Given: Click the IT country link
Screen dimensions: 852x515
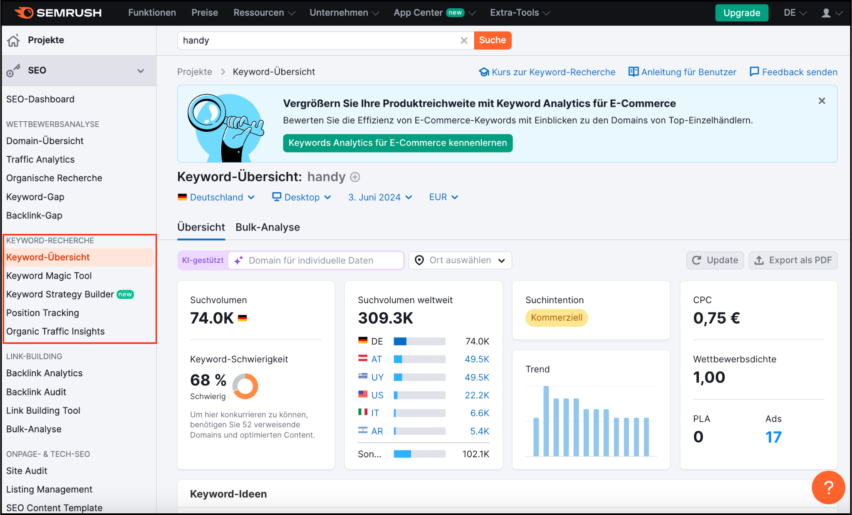Looking at the screenshot, I should click(x=375, y=413).
